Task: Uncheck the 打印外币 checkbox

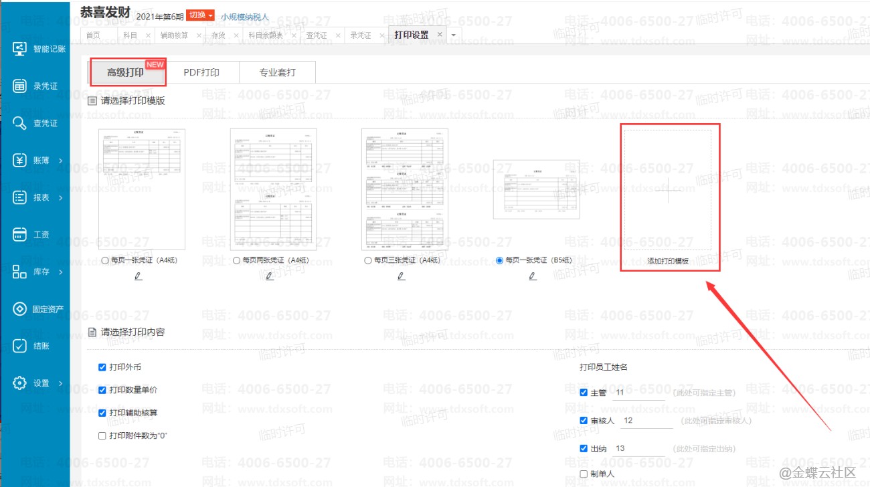Action: (x=102, y=367)
